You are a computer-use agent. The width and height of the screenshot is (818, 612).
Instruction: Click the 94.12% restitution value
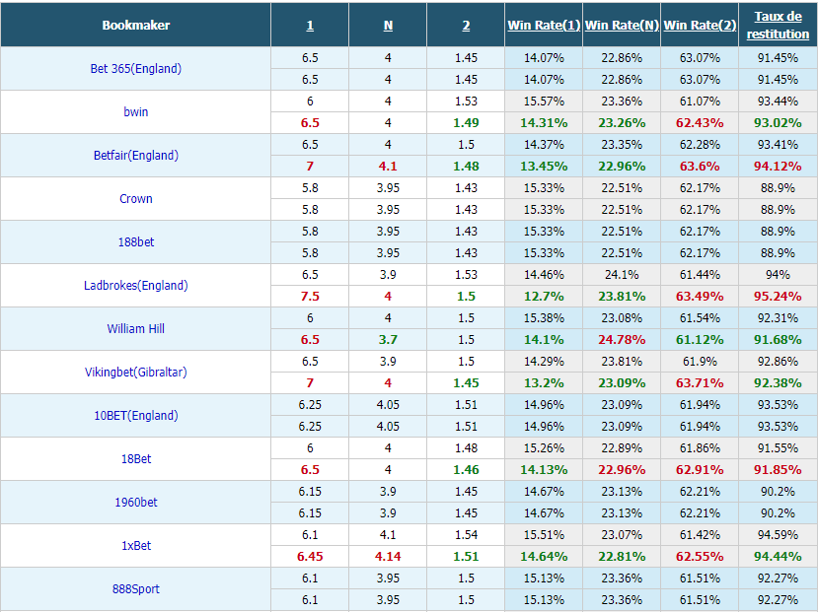(x=778, y=167)
